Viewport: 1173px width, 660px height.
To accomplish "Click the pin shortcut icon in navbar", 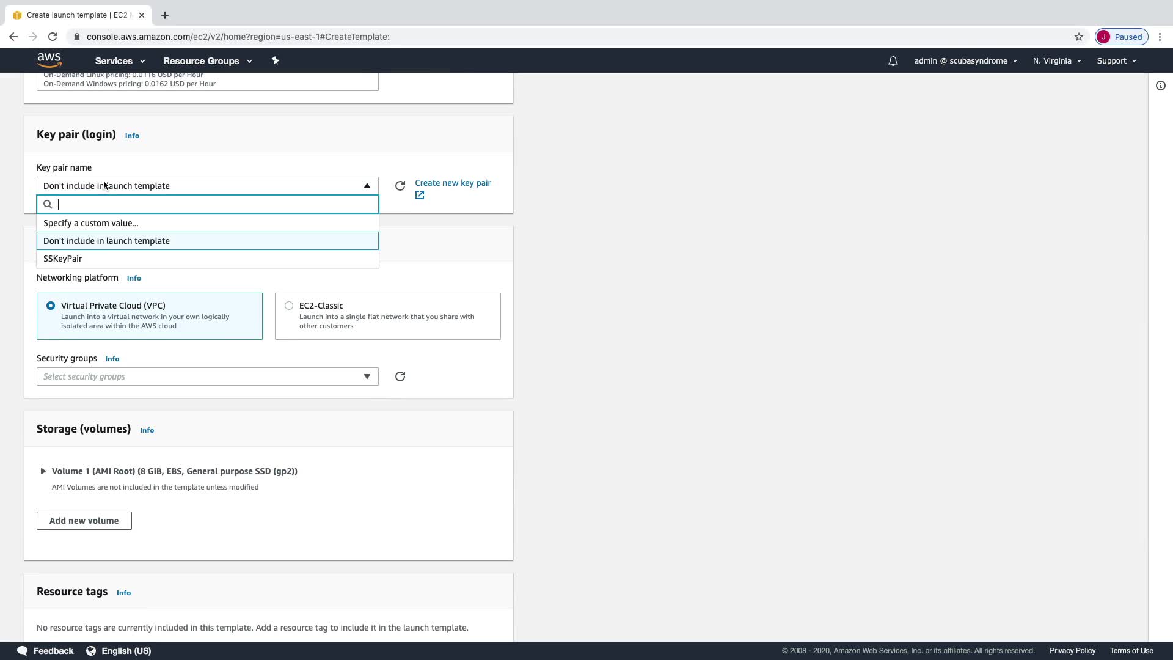I will [x=275, y=61].
